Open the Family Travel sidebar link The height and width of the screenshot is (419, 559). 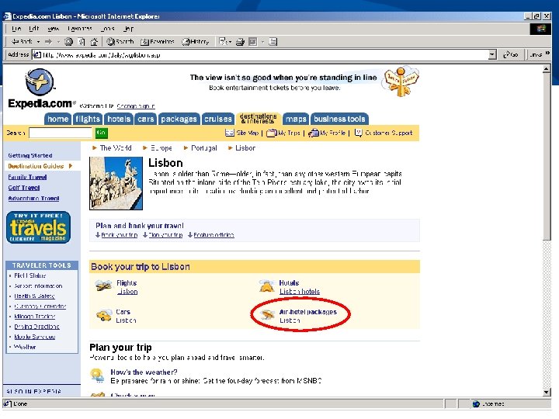pyautogui.click(x=27, y=177)
